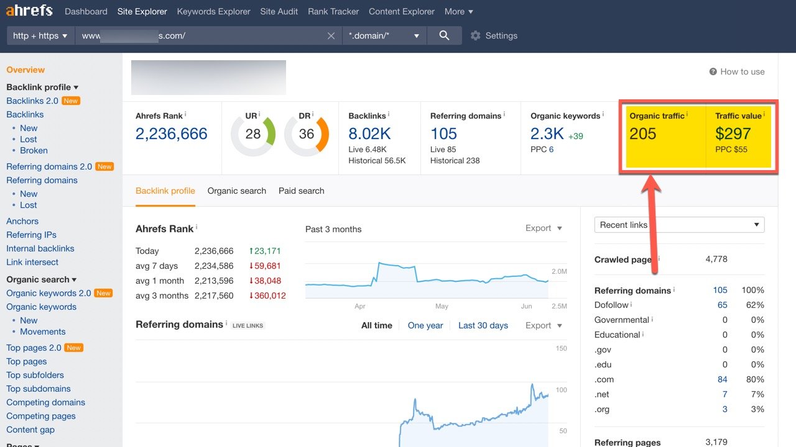Open the Export menu for Referring domains chart
The width and height of the screenshot is (796, 447).
click(x=544, y=325)
